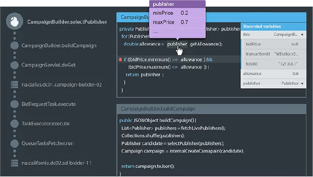Open na.dallas.dc01.campaign-builder-02 server label
The image size is (313, 177).
(x=61, y=85)
